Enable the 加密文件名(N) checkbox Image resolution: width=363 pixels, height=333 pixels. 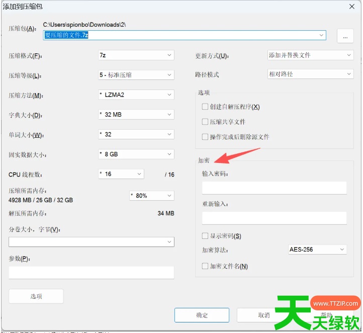pos(205,266)
